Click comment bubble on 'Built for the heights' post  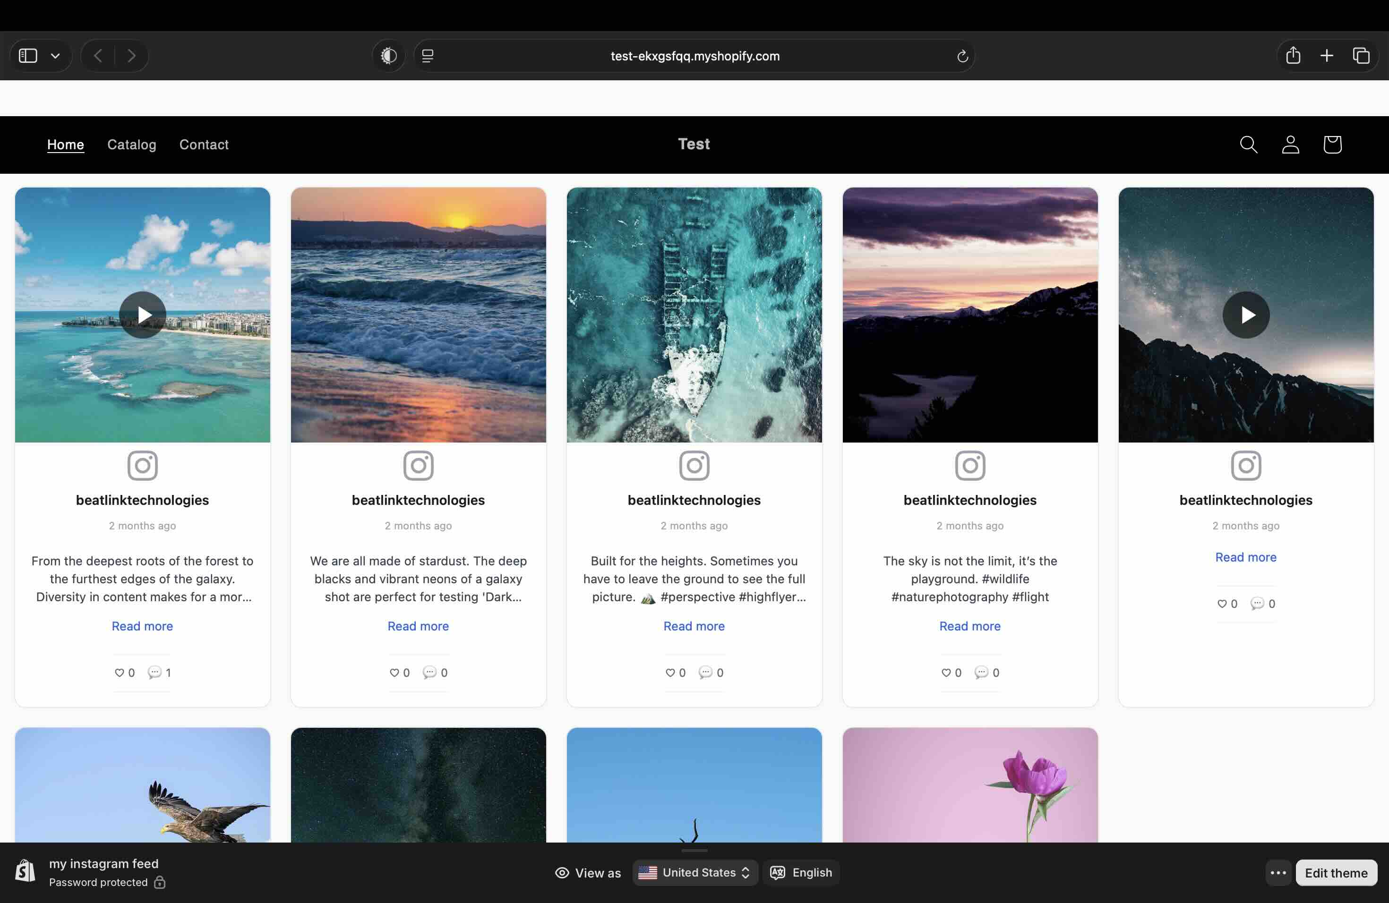[705, 673]
